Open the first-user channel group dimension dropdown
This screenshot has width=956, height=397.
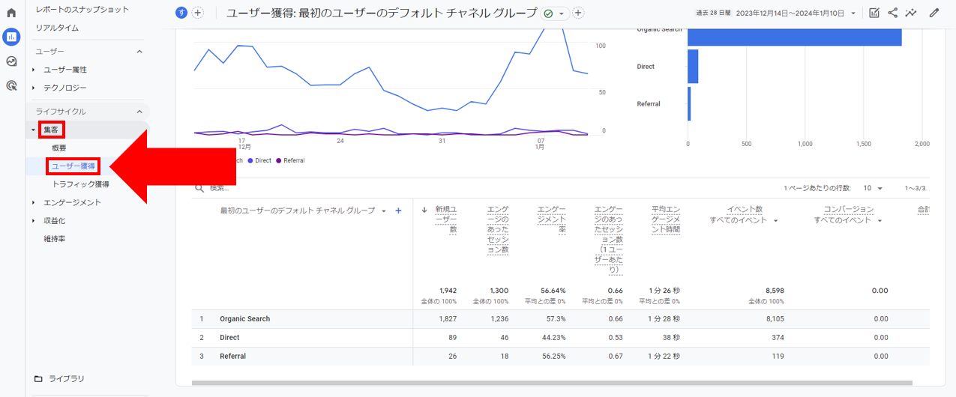pyautogui.click(x=383, y=211)
